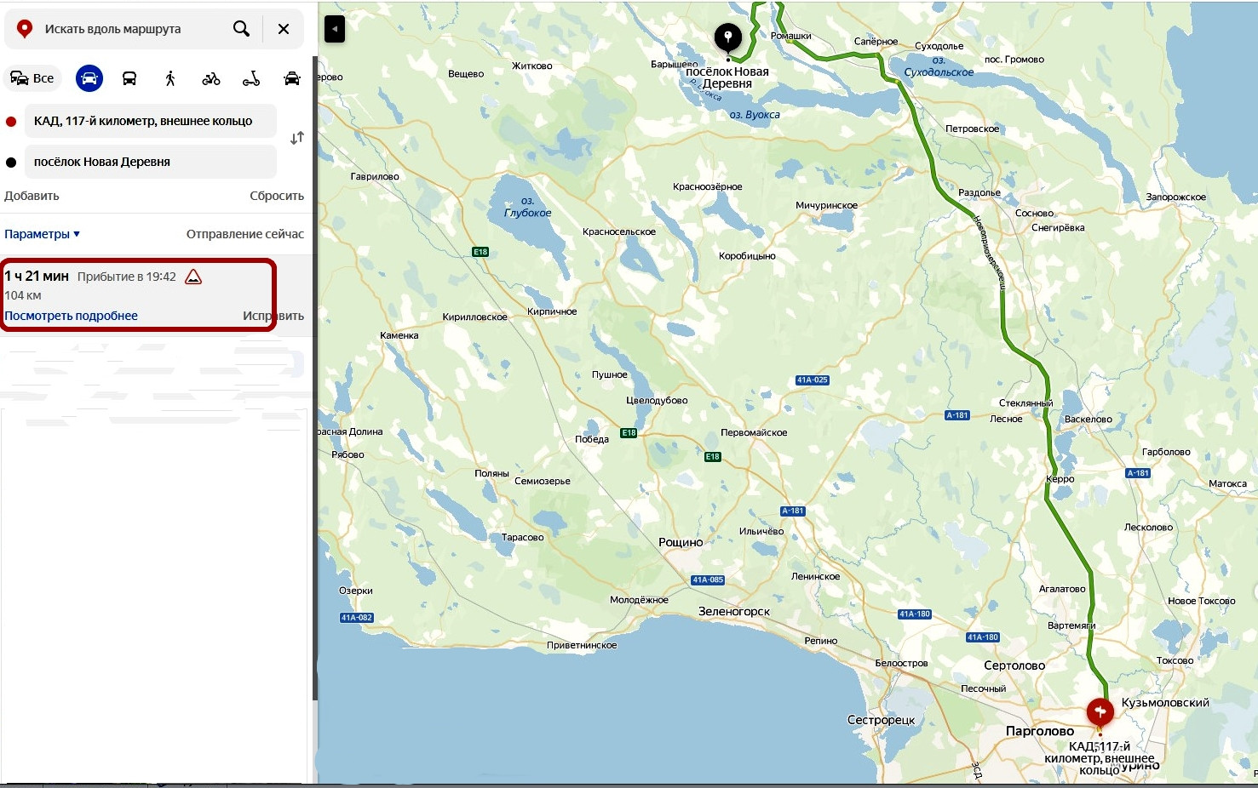Click the 'Репино' label on map
This screenshot has width=1258, height=788.
coord(821,641)
